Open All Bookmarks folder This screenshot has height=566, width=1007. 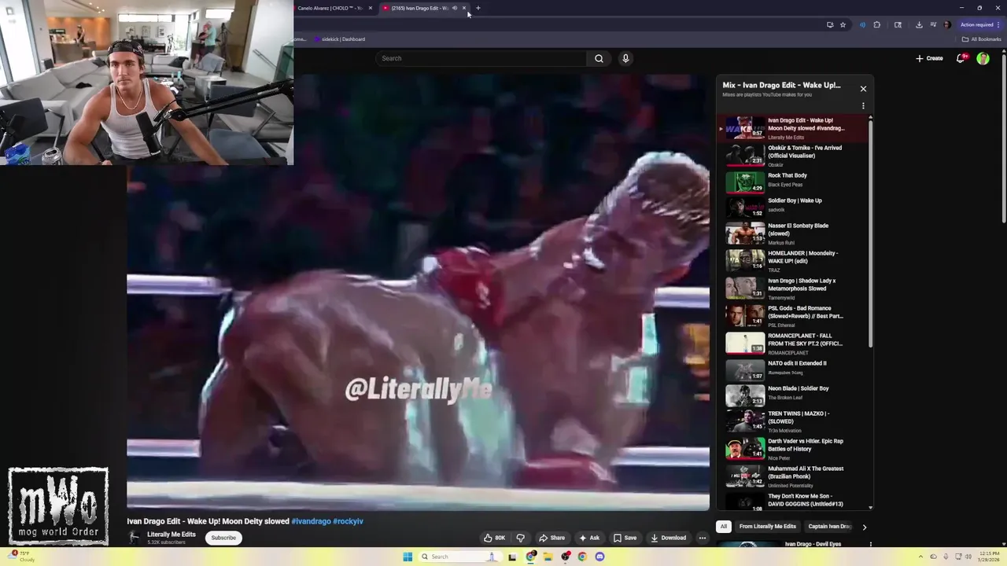982,39
